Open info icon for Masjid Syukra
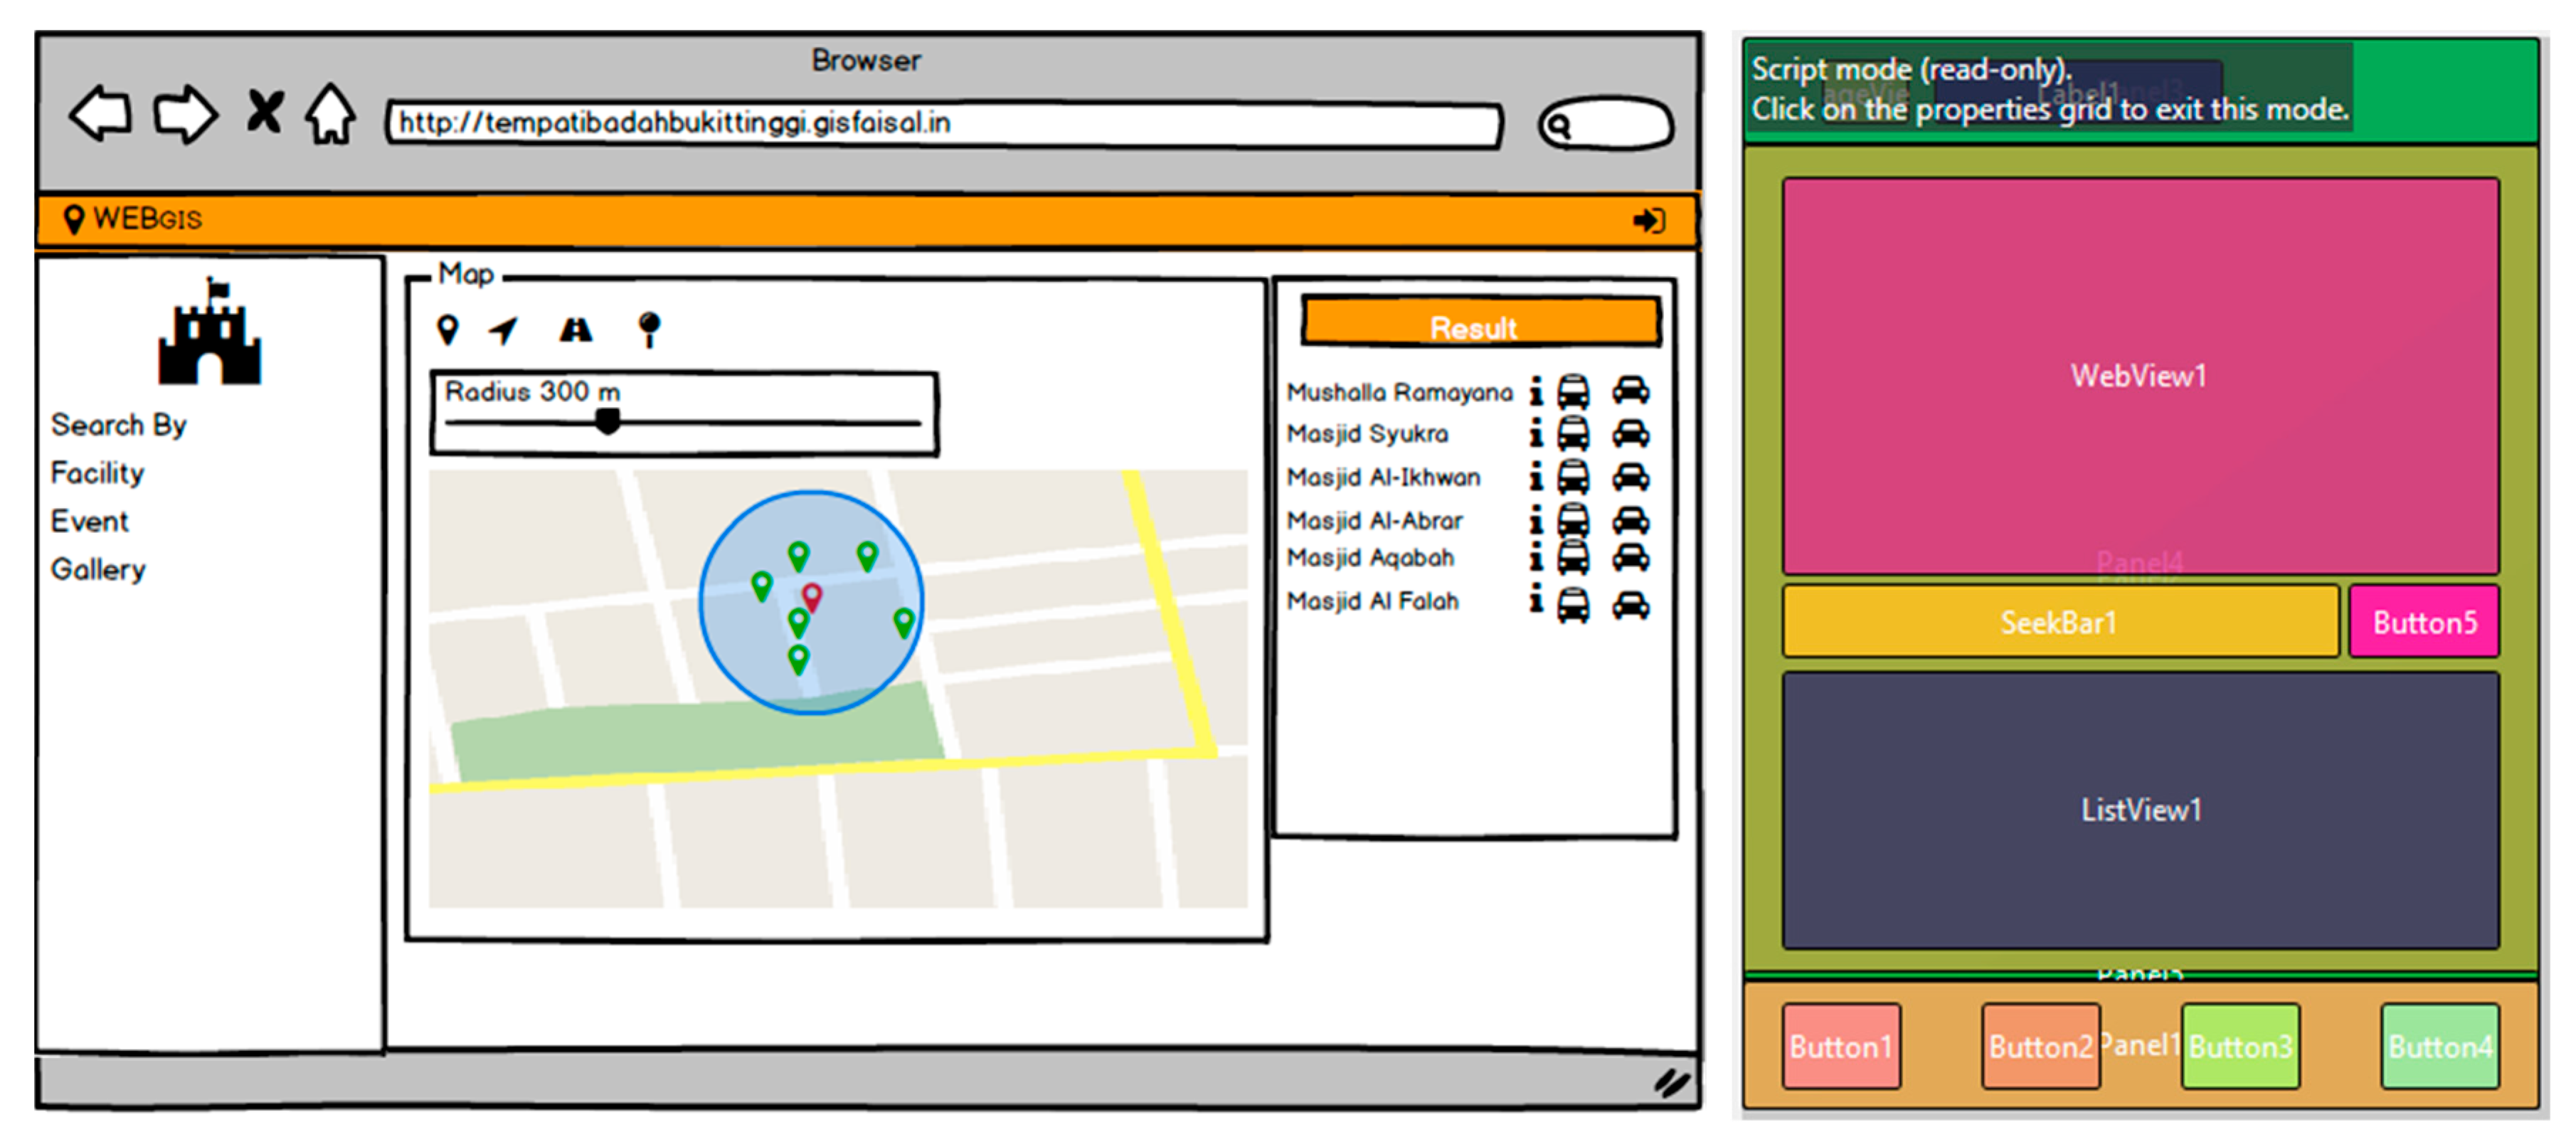This screenshot has width=2576, height=1147. tap(1536, 433)
